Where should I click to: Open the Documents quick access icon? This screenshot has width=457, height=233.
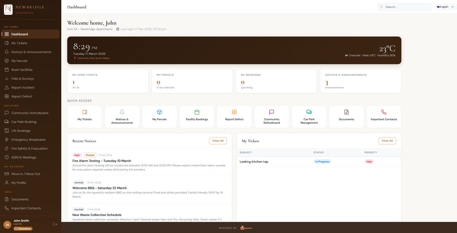pos(346,116)
